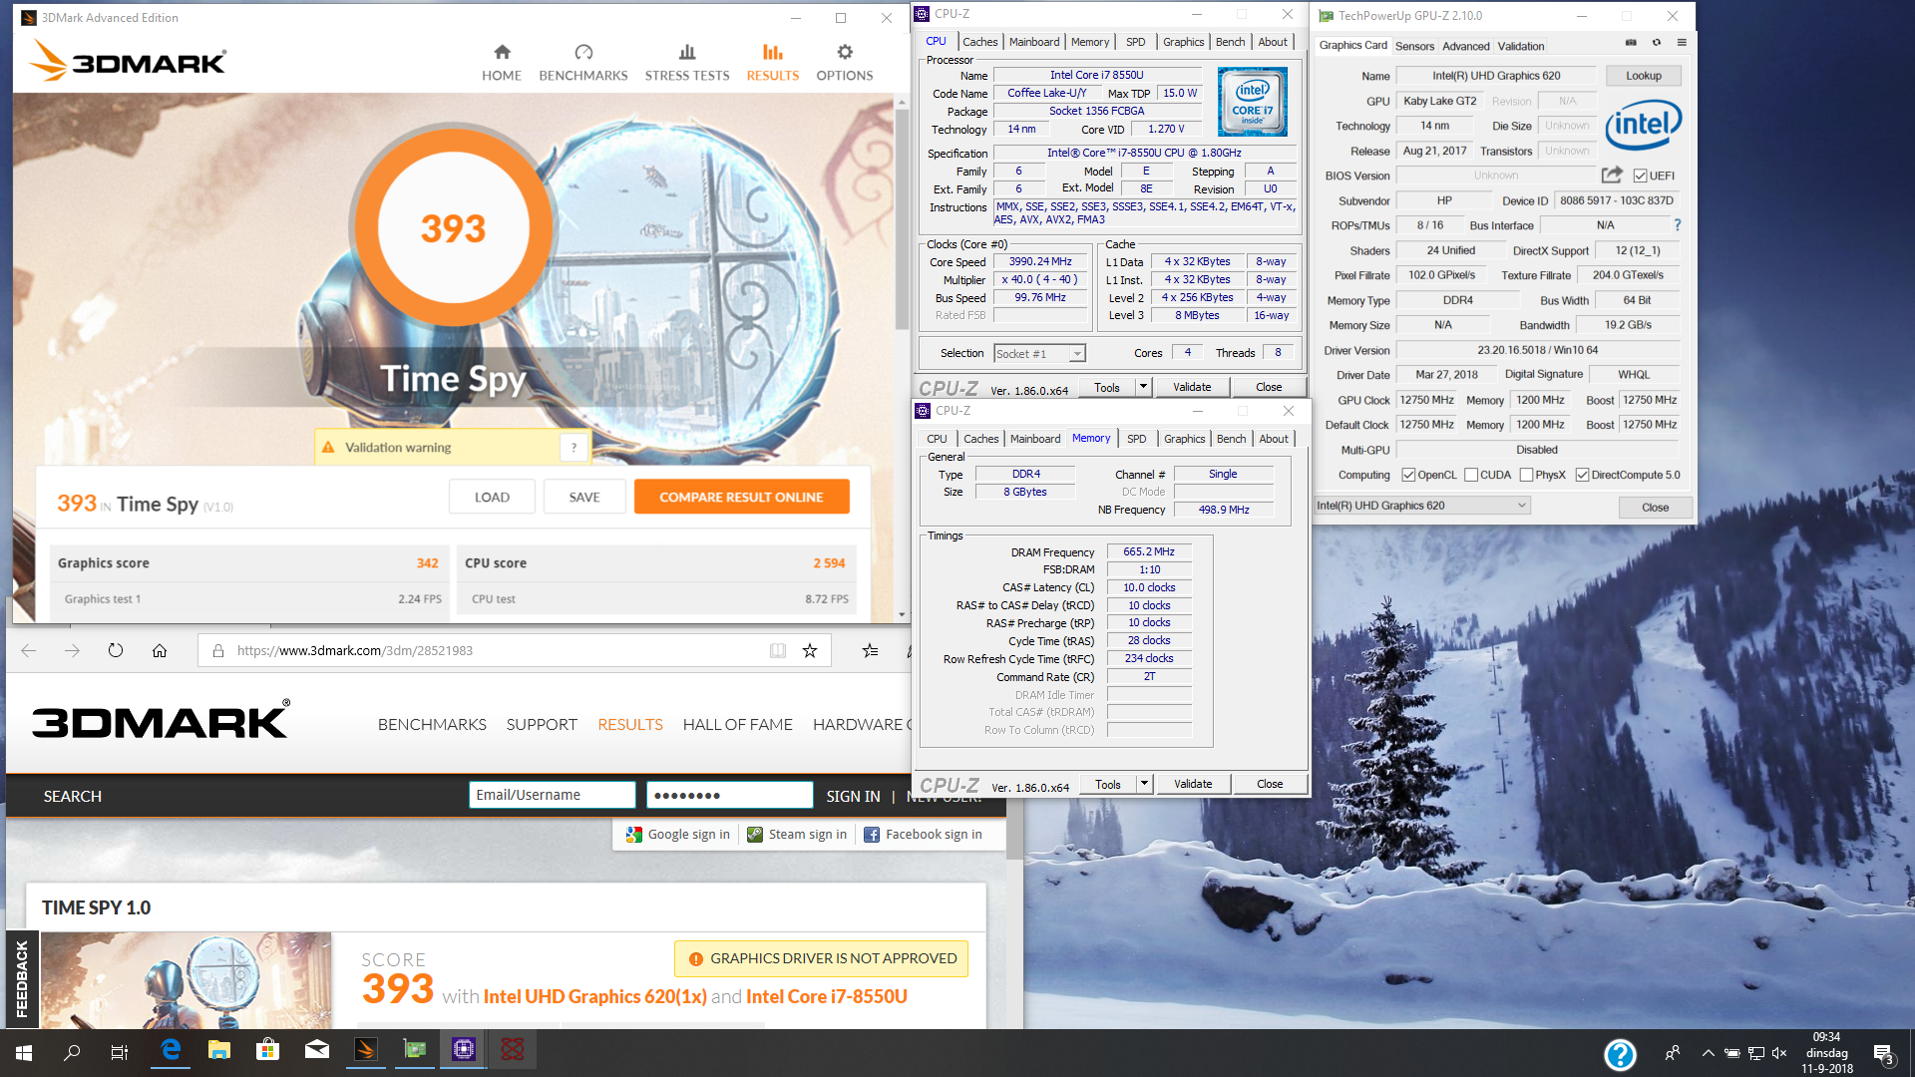Screen dimensions: 1915x1077
Task: Click Google sign in
Action: click(x=678, y=835)
